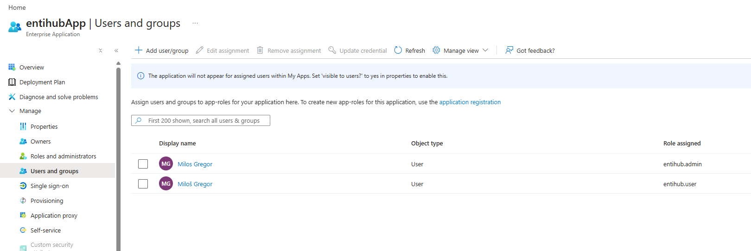The height and width of the screenshot is (251, 751).
Task: Click the Properties bars icon
Action: 23,126
